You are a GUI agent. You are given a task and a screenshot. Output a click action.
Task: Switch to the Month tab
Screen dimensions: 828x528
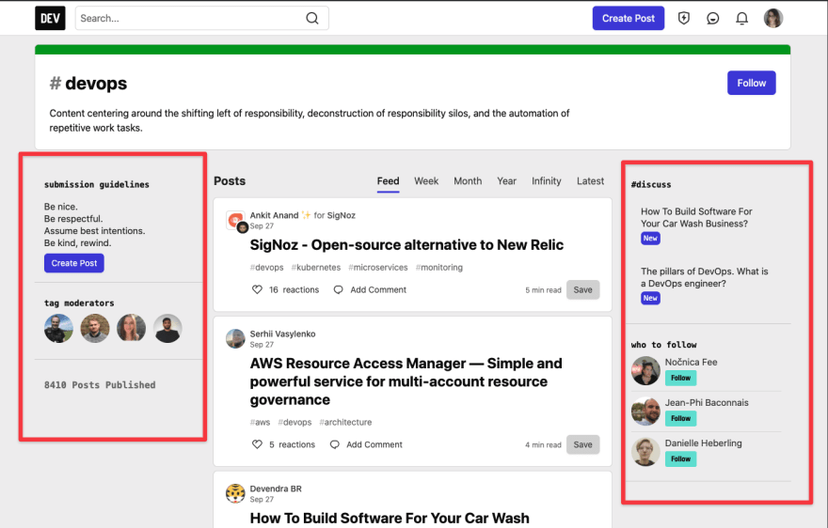[x=468, y=181]
